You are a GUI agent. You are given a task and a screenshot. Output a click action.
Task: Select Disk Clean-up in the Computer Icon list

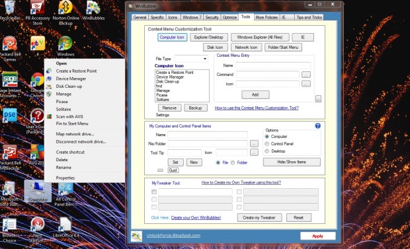[167, 81]
